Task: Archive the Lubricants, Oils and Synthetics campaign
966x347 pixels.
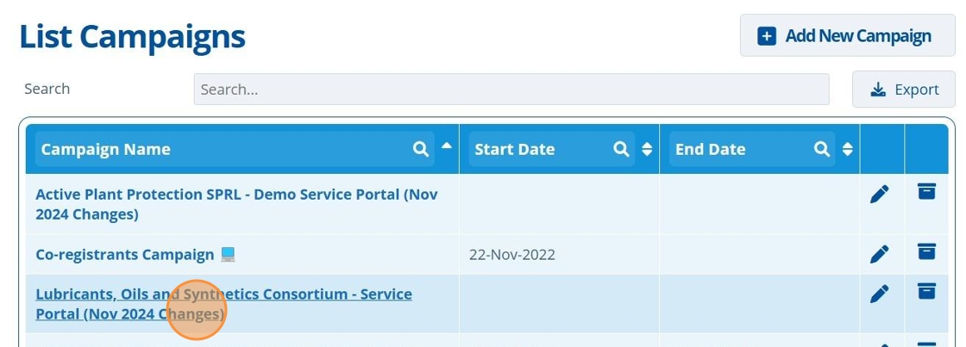Action: pos(926,291)
